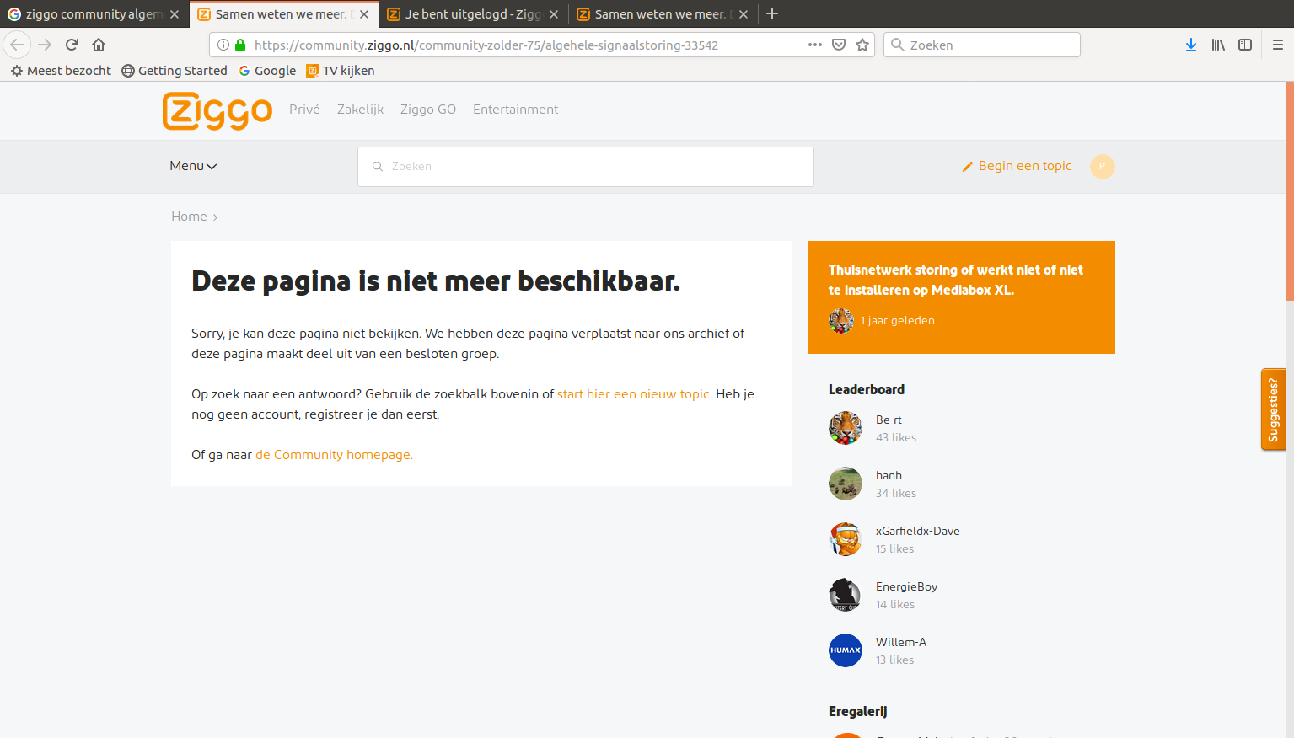Click the TV kijken bookmark
The image size is (1294, 738).
(x=341, y=71)
